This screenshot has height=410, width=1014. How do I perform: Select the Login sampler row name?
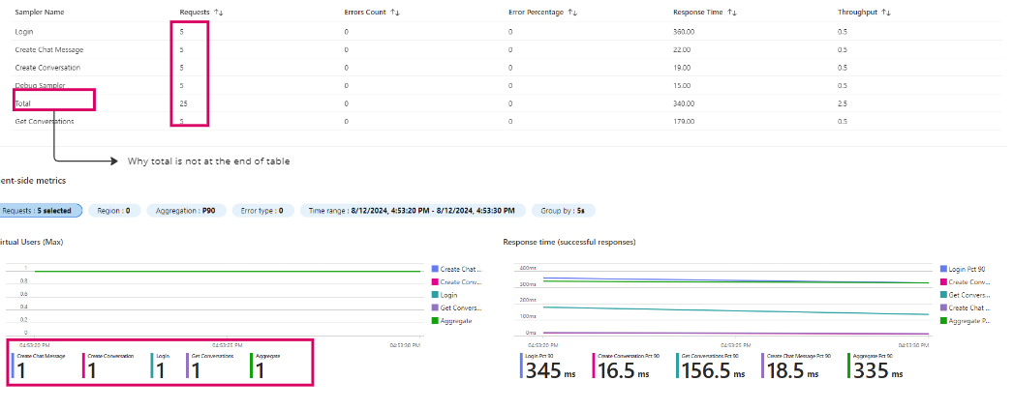click(x=24, y=32)
